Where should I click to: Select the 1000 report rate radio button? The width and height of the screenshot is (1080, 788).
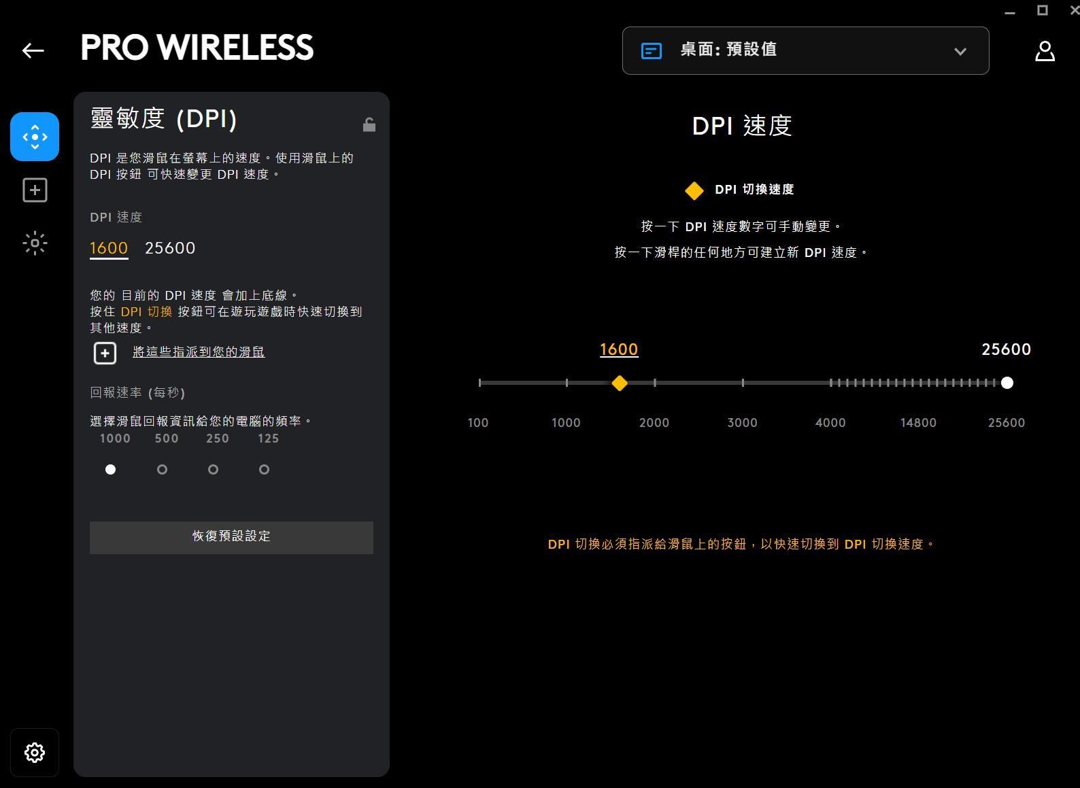tap(111, 470)
